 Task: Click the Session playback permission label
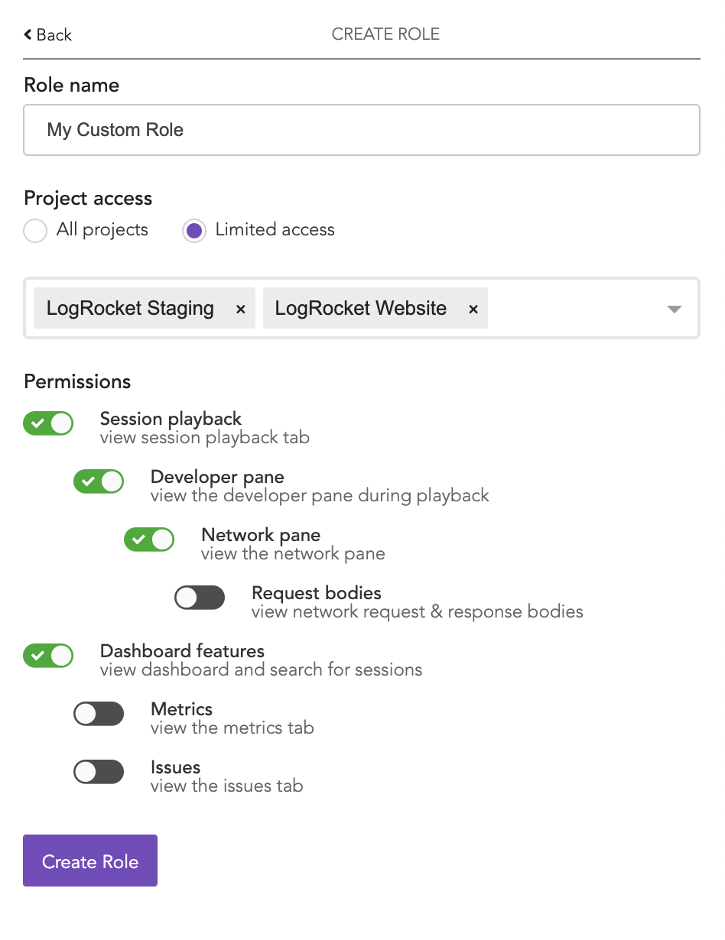click(x=171, y=419)
